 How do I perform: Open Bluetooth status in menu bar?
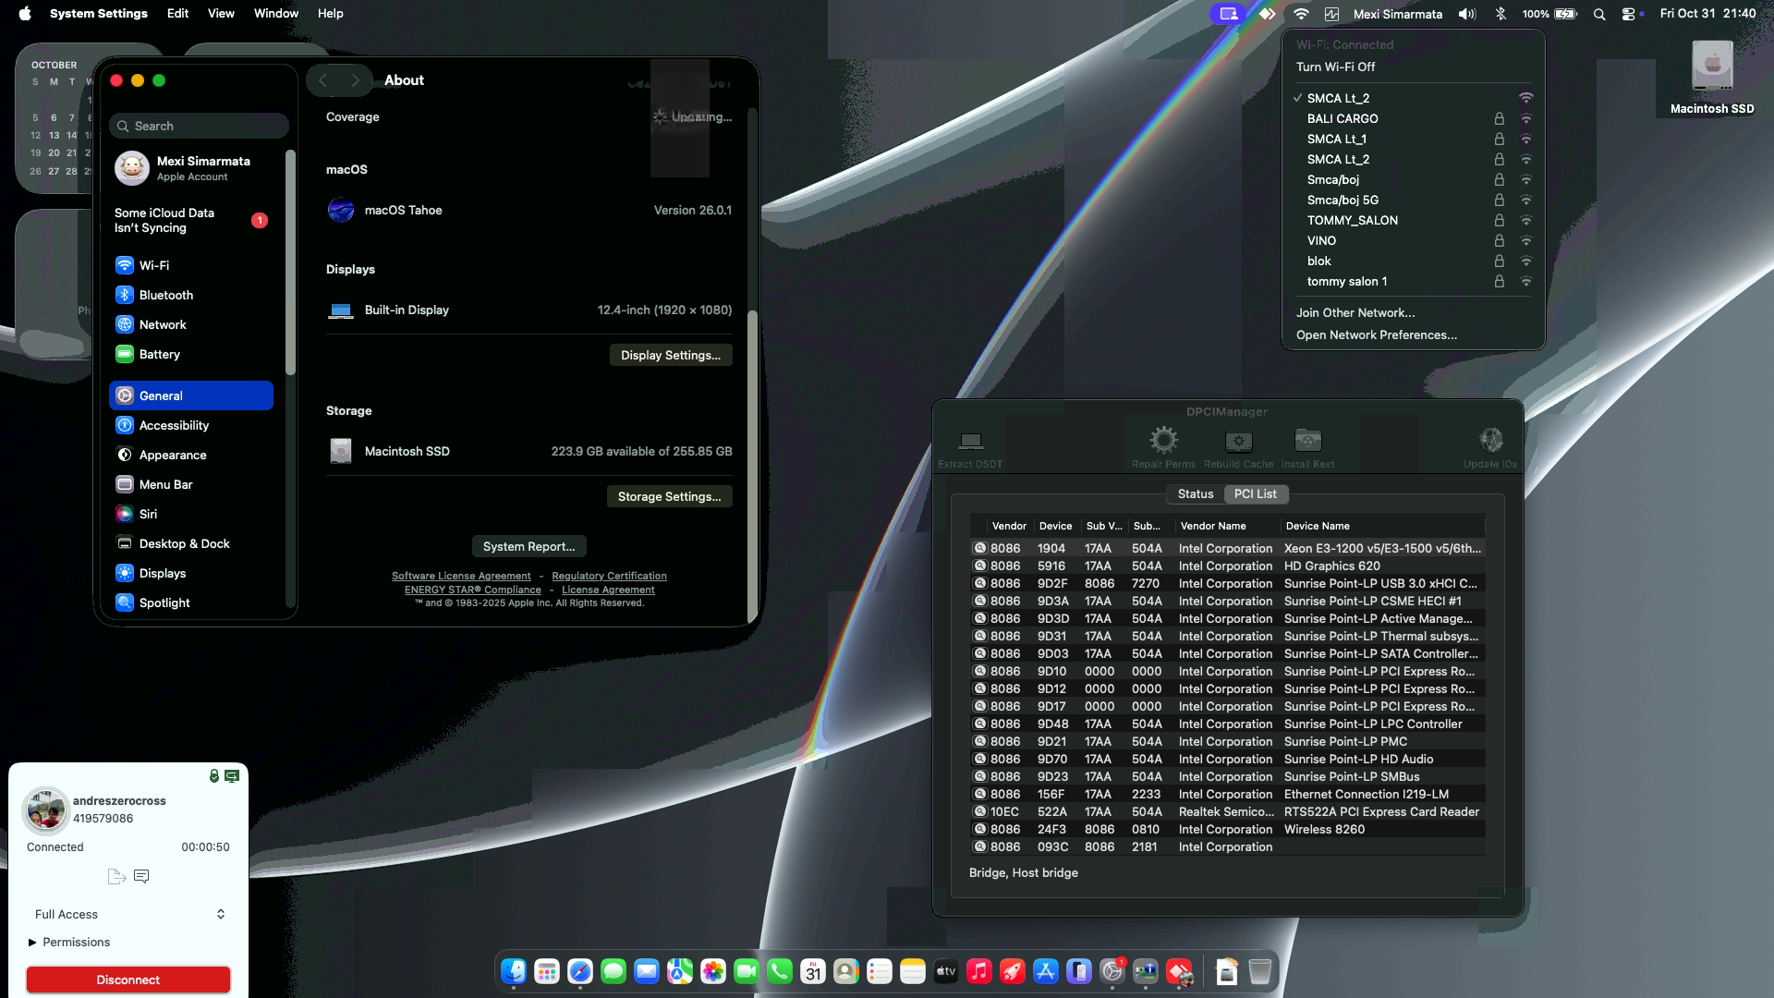pos(1501,14)
